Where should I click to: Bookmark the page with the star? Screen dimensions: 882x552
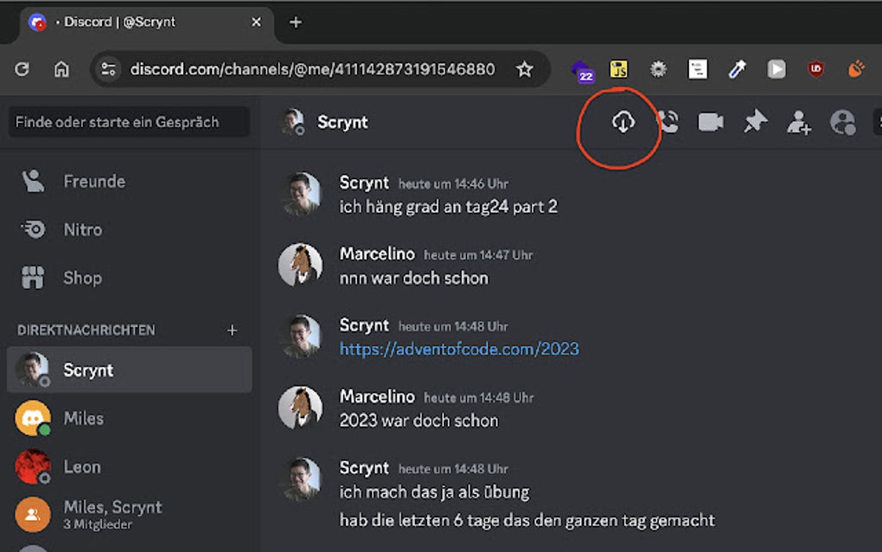[x=525, y=69]
